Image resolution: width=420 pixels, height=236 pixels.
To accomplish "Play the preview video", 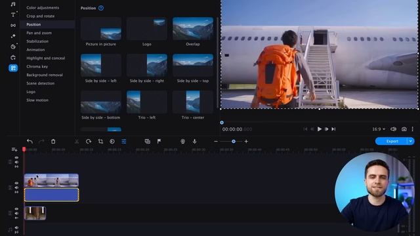I will [320, 129].
